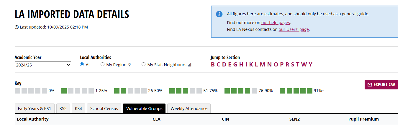The image size is (413, 125).
Task: Select the My Stat. Neighbours radio button
Action: [144, 64]
